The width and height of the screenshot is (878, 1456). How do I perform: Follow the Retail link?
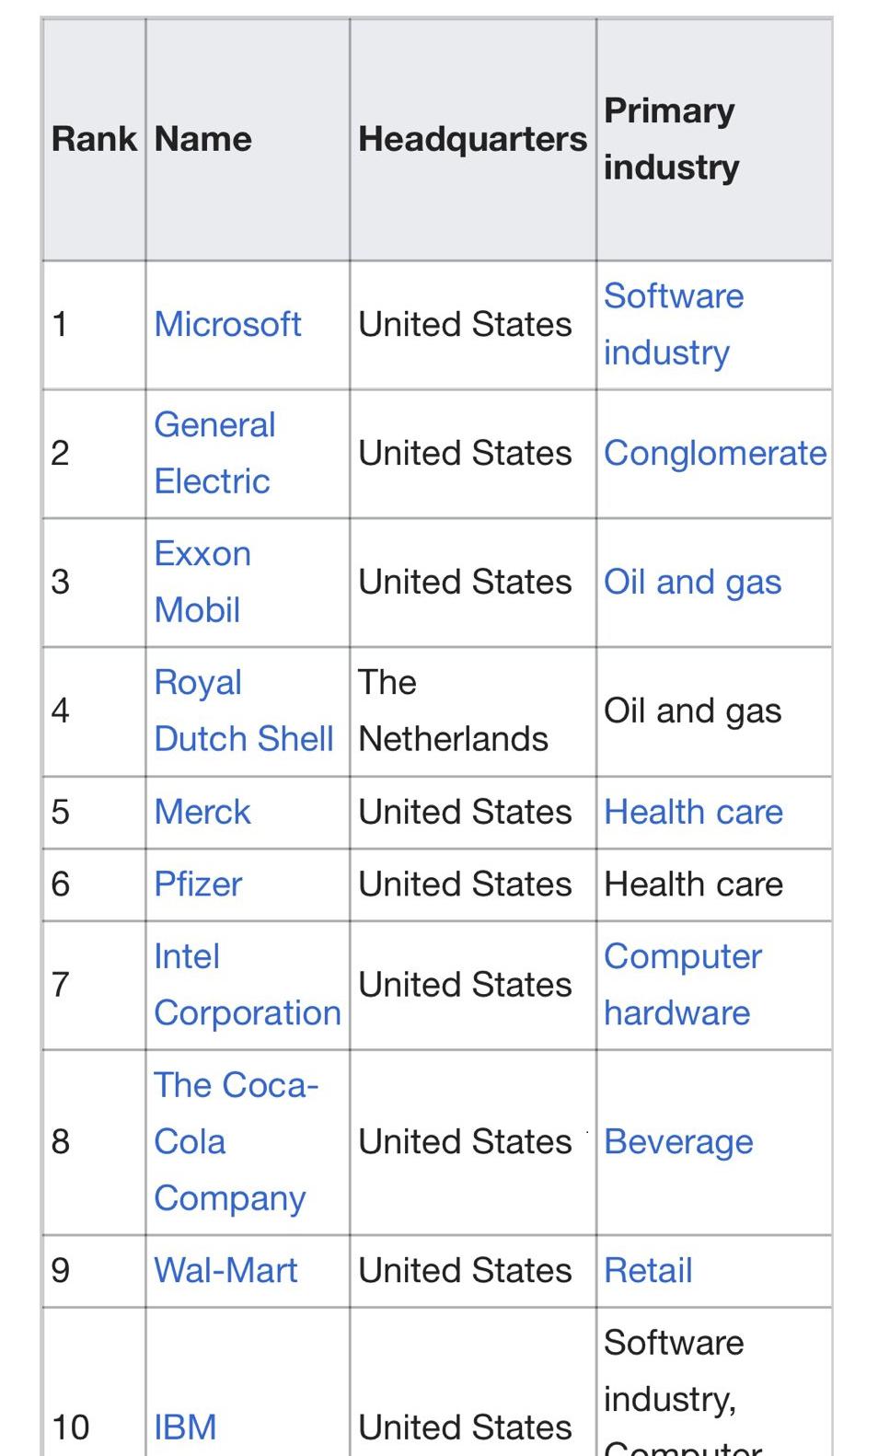pyautogui.click(x=648, y=1270)
